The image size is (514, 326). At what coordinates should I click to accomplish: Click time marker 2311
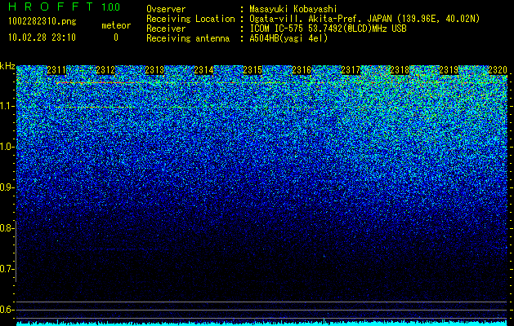pyautogui.click(x=56, y=70)
